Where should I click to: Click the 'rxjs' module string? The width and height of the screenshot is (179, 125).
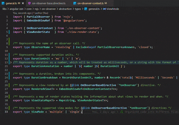67,17
